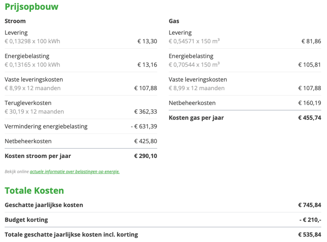
Task: Click the Geschatte jaarlijkse kosten row label
Action: [44, 205]
